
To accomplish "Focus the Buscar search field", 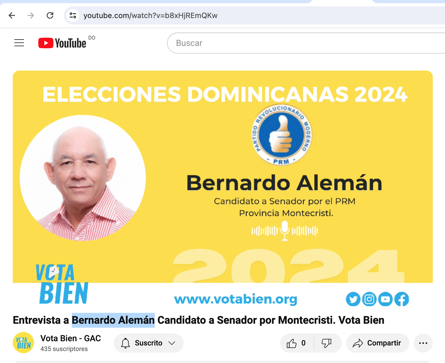I will 306,43.
